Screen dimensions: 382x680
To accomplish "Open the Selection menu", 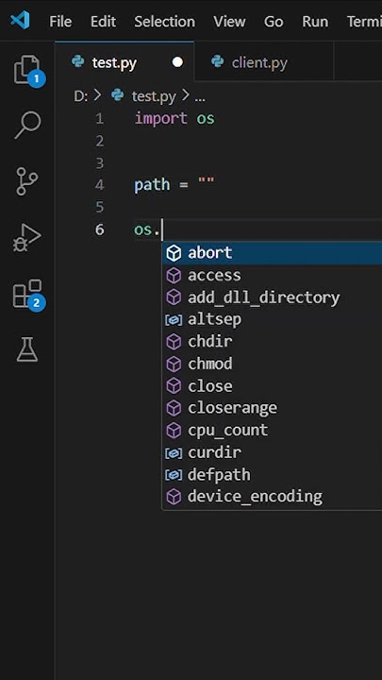I will 164,21.
